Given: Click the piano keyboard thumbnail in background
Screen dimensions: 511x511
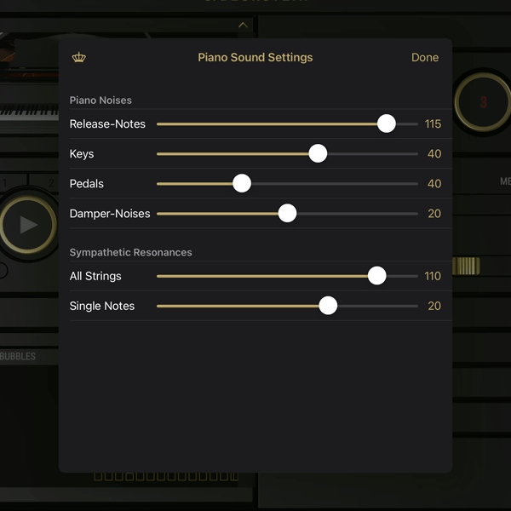Looking at the screenshot, I should coord(29,112).
